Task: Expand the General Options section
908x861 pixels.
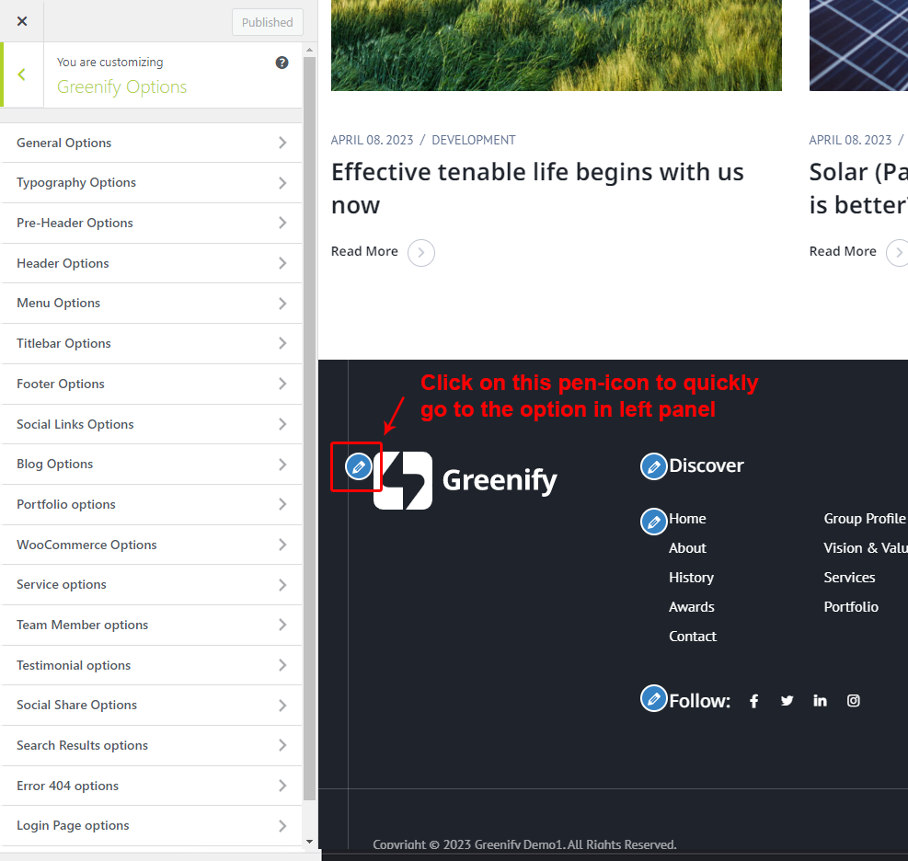Action: 152,143
